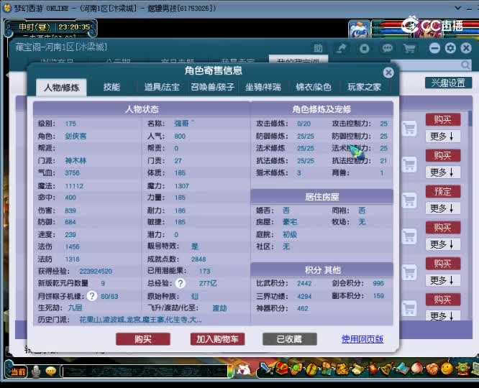This screenshot has width=479, height=388.
Task: Click the 渡劫 value text
Action: point(219,308)
